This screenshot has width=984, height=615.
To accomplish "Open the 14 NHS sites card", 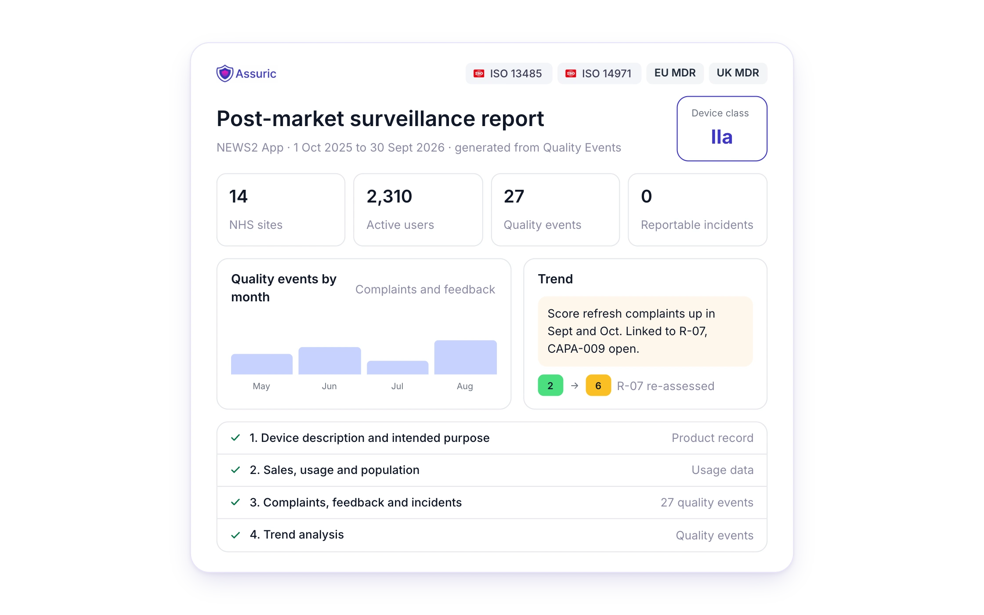I will coord(281,210).
